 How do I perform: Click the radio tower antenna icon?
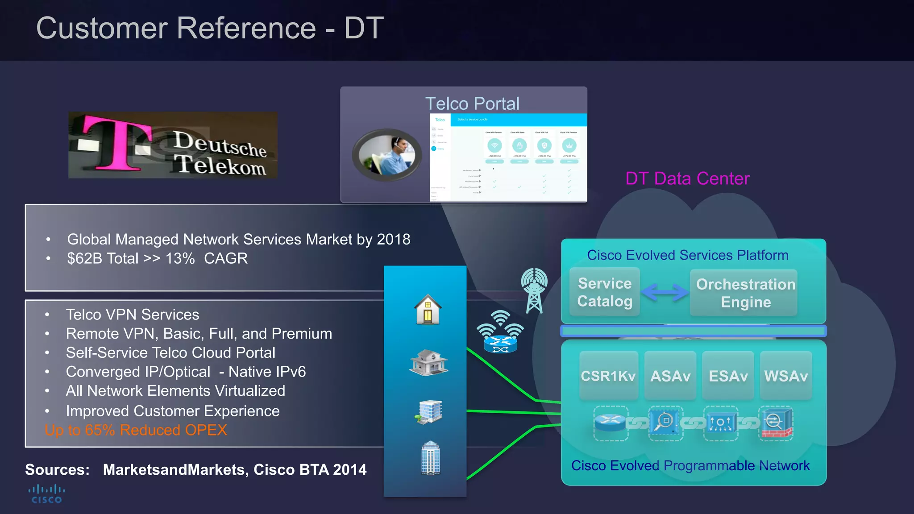pos(534,290)
